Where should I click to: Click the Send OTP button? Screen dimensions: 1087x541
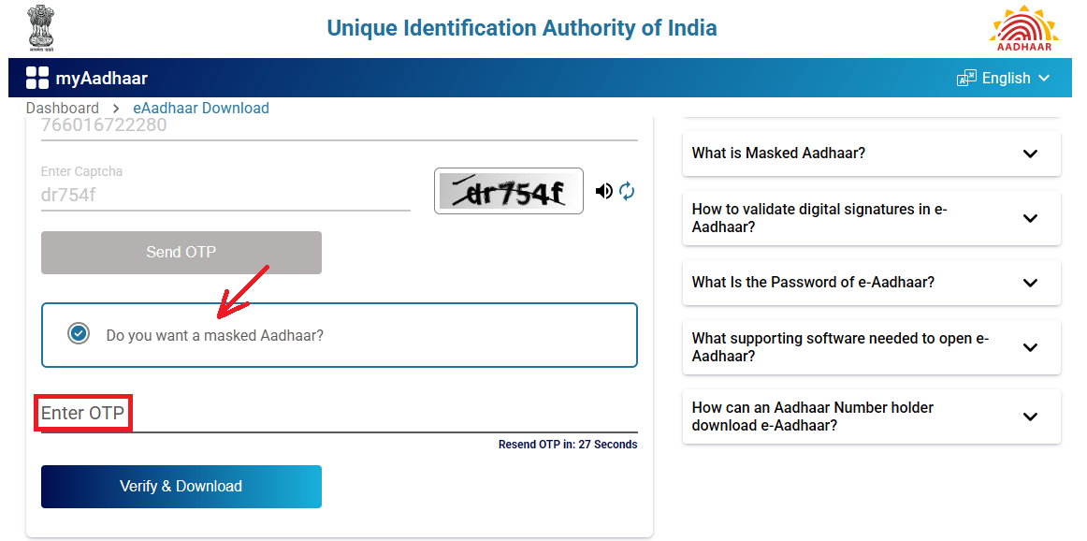click(x=181, y=252)
